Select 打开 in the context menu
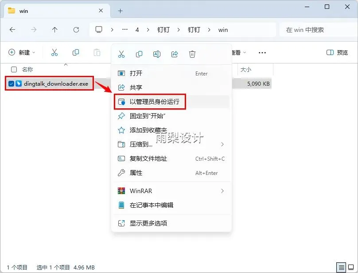Screen dimensions: 358x273 pos(171,73)
